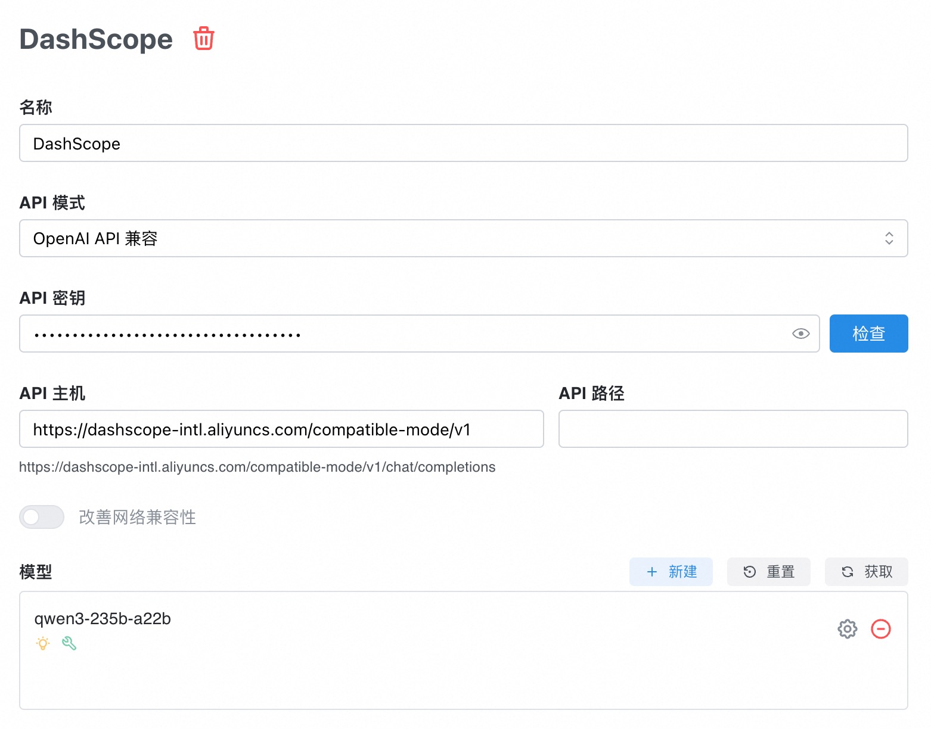Toggle the 改善网络兼容性 switch
Viewport: 931px width, 729px height.
pyautogui.click(x=42, y=517)
